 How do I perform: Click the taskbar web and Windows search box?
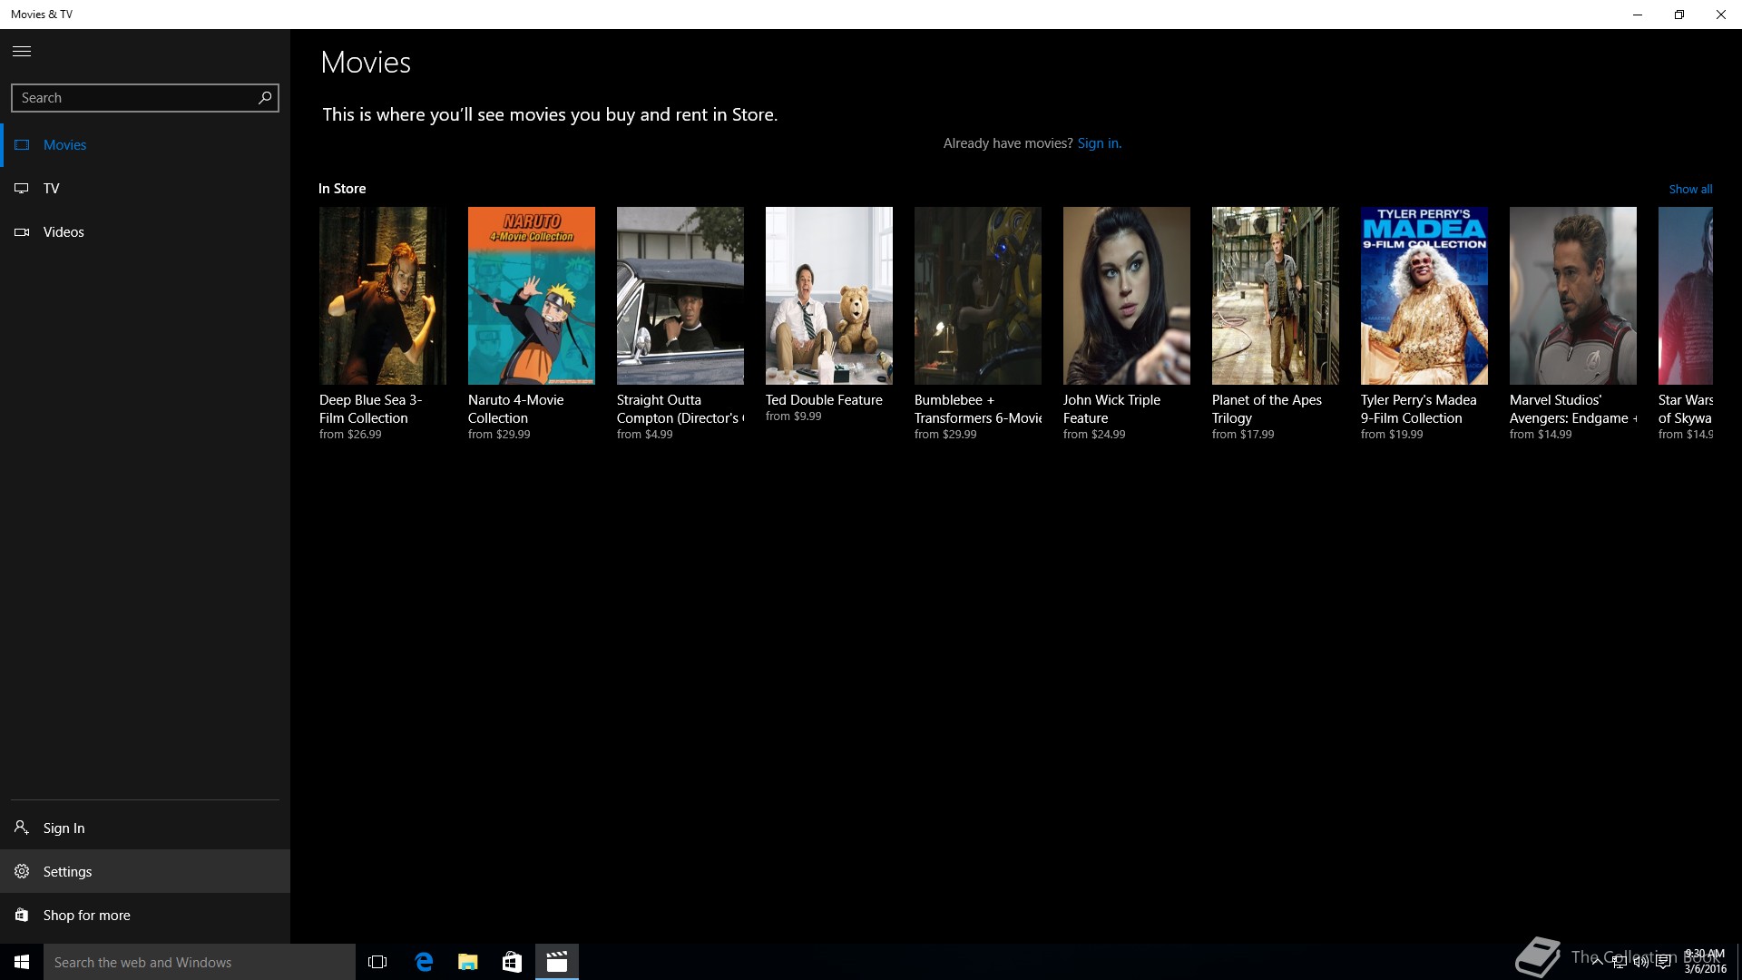pyautogui.click(x=200, y=962)
